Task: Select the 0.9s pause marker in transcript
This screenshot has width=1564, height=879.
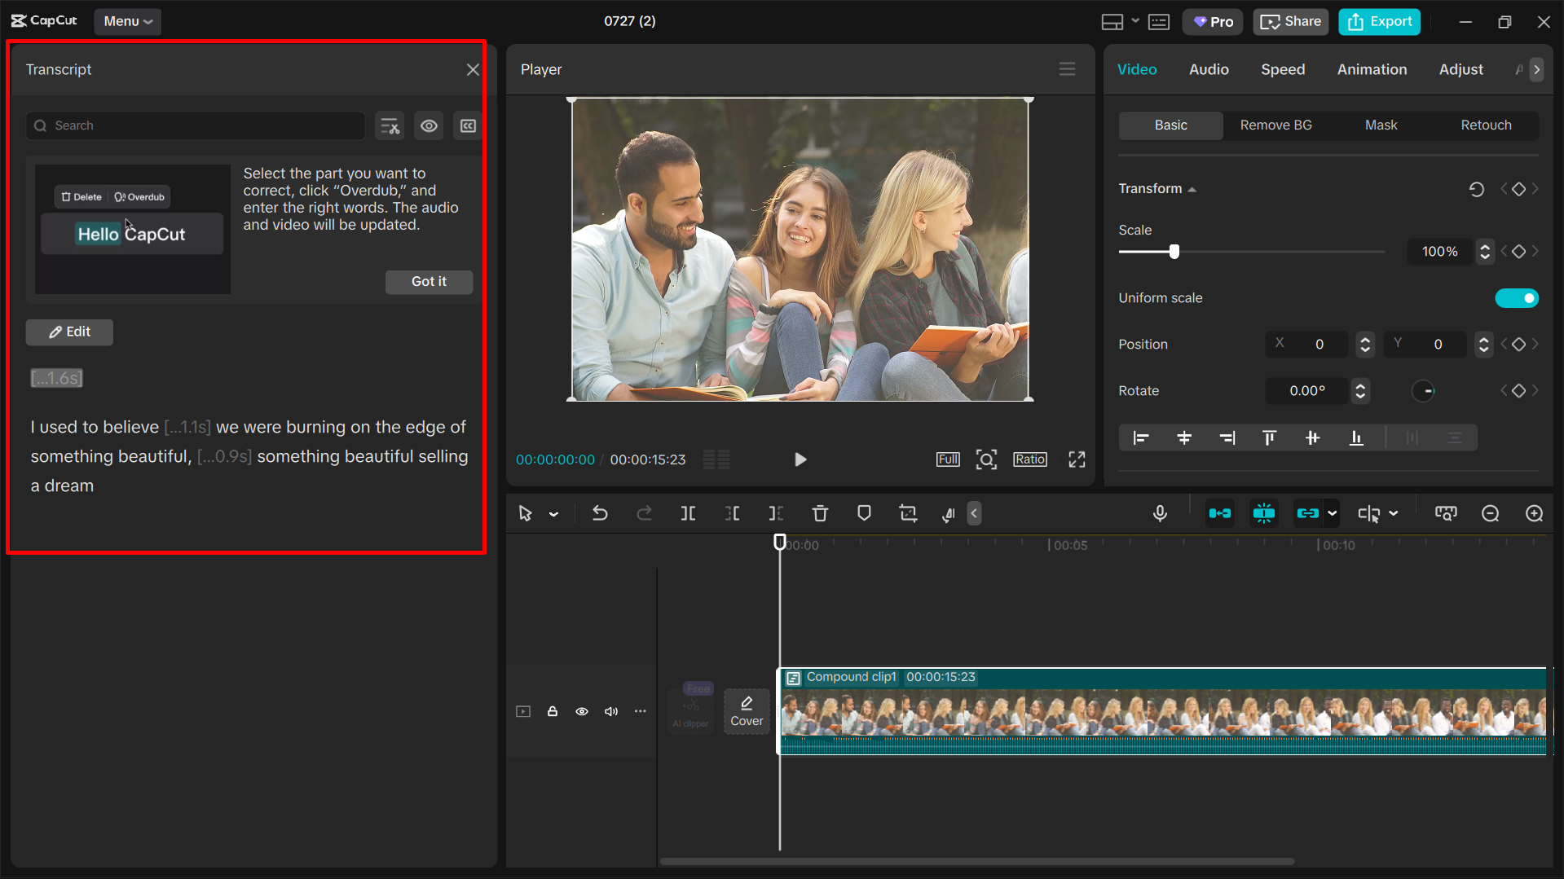Action: pos(224,456)
